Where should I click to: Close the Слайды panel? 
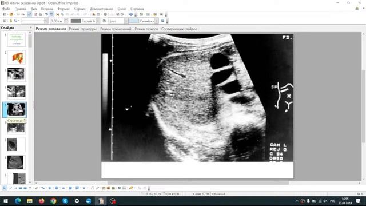coord(30,27)
